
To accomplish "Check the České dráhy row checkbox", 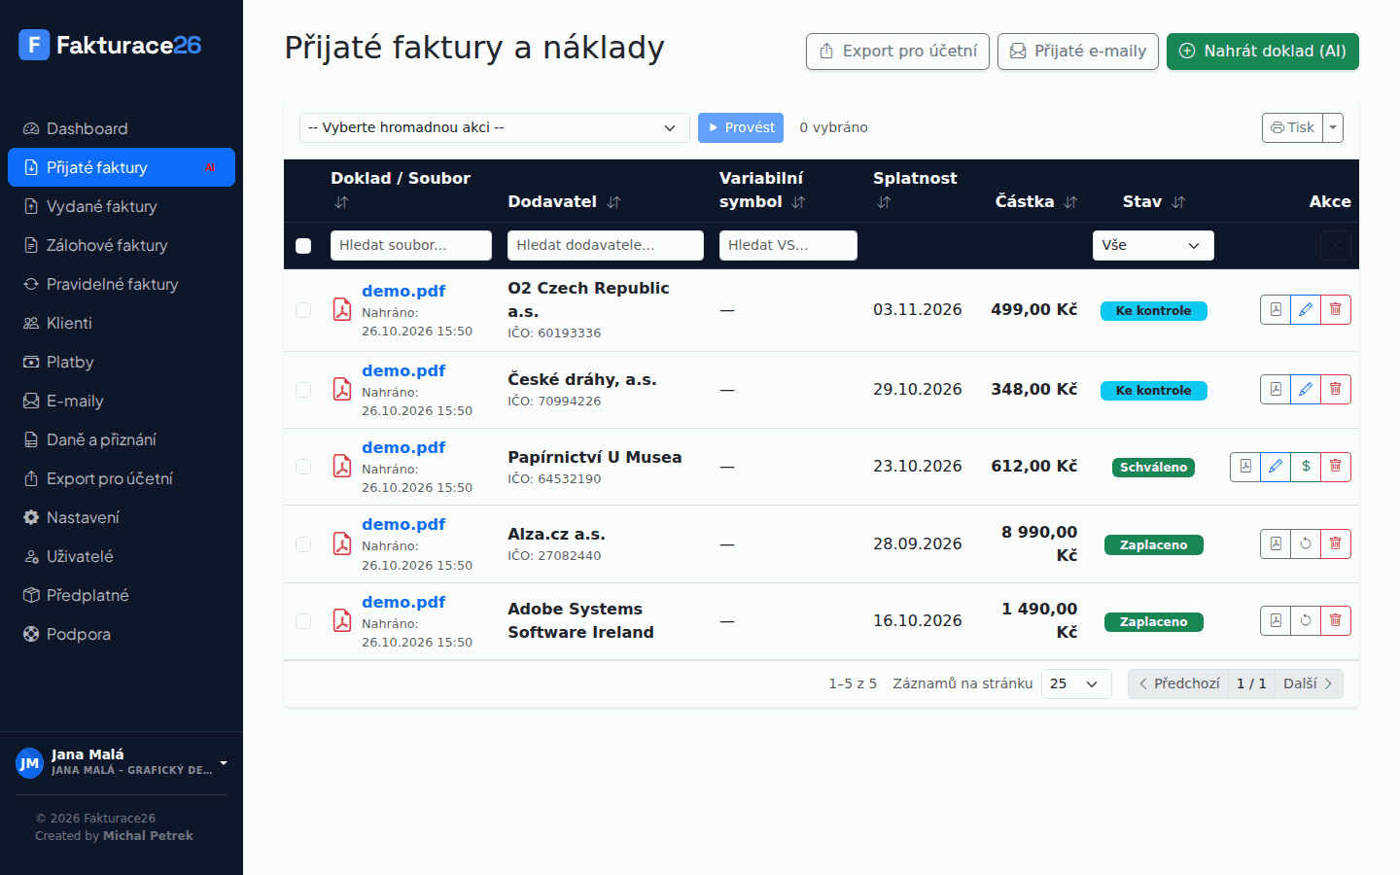I will point(303,390).
